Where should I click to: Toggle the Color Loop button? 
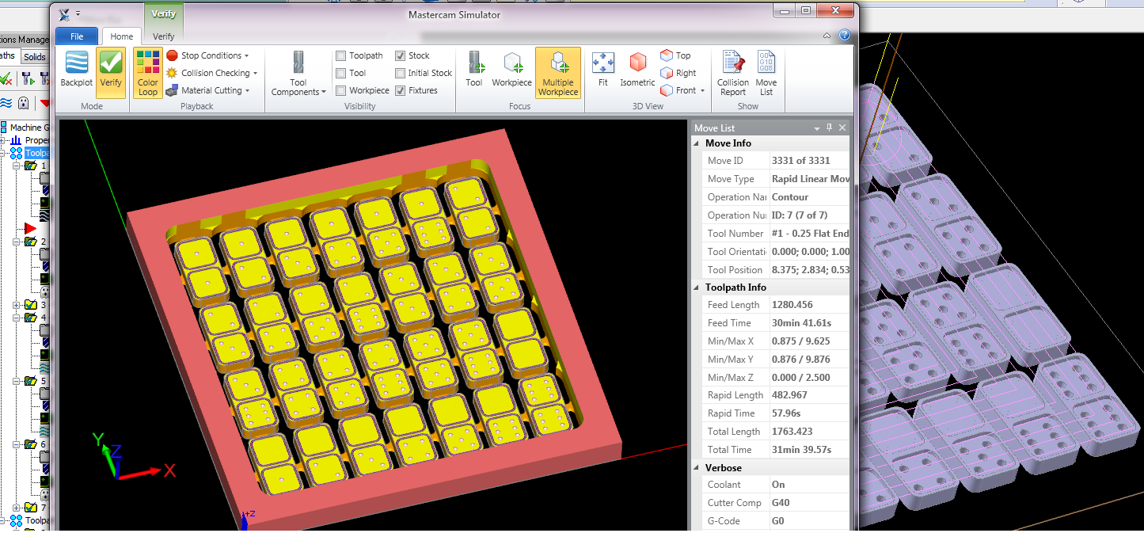(148, 72)
